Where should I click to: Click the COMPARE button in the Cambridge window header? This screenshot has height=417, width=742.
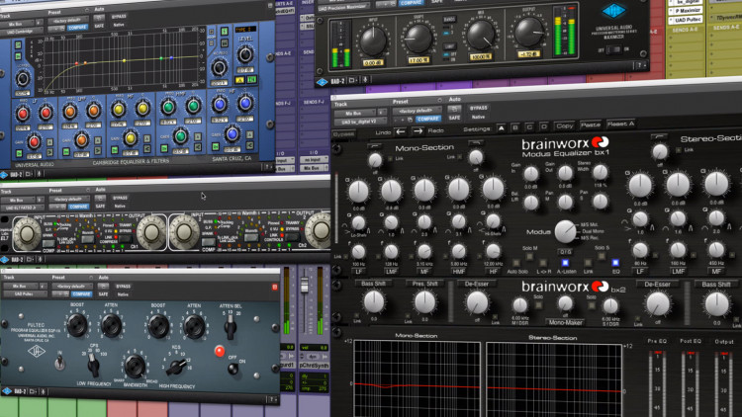76,28
